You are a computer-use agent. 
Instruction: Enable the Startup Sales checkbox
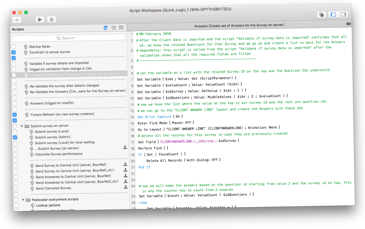(13, 47)
